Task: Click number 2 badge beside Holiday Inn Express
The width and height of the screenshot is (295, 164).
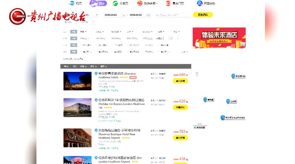Action: 96,100
